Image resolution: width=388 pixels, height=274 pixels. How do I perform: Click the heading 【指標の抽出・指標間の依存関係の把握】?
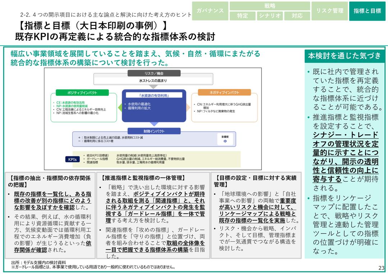coord(49,181)
